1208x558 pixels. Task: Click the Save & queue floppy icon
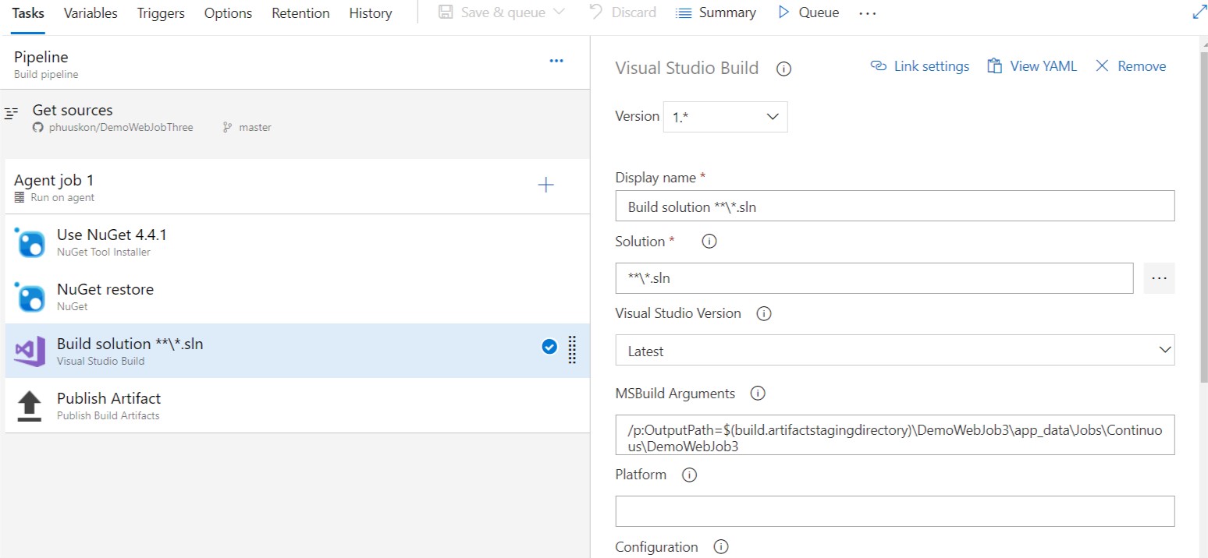pyautogui.click(x=446, y=12)
